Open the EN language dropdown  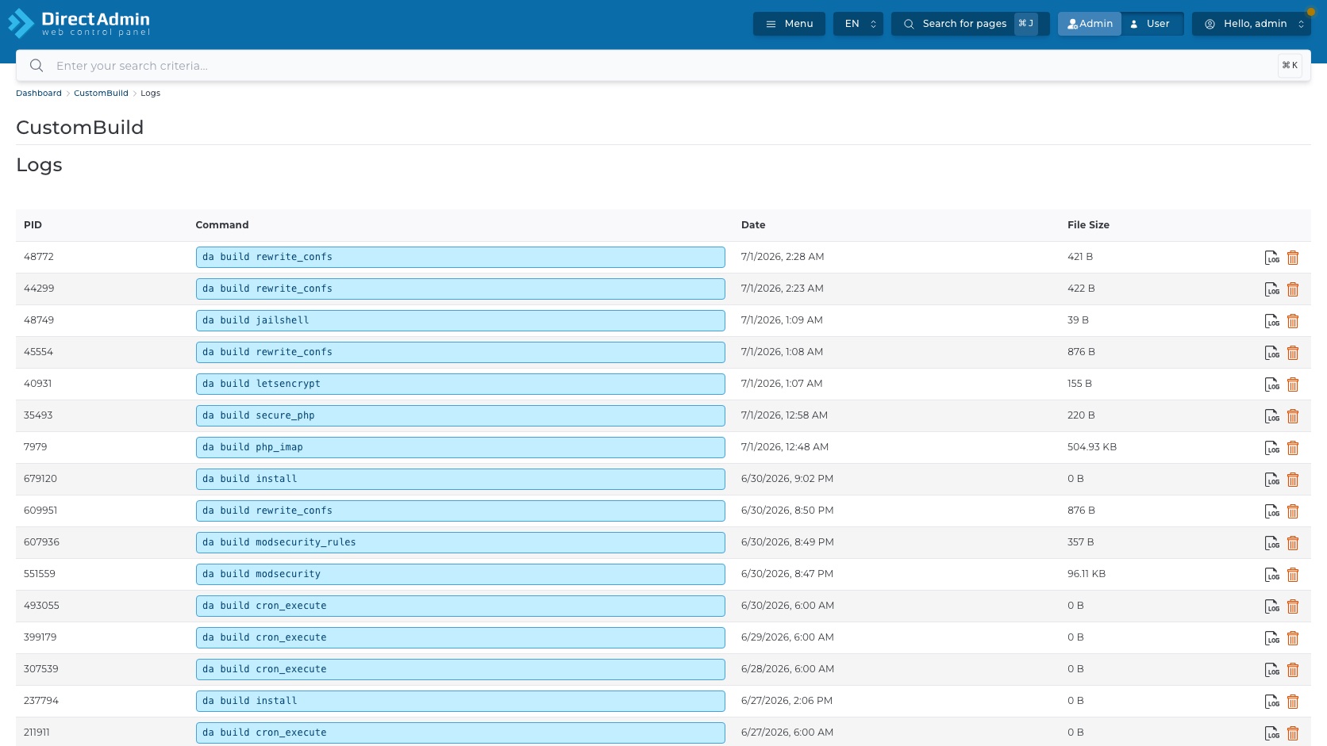click(x=858, y=24)
